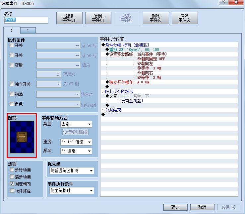Select the 除此以外的场合 line
This screenshot has height=214, width=245.
pos(169,91)
